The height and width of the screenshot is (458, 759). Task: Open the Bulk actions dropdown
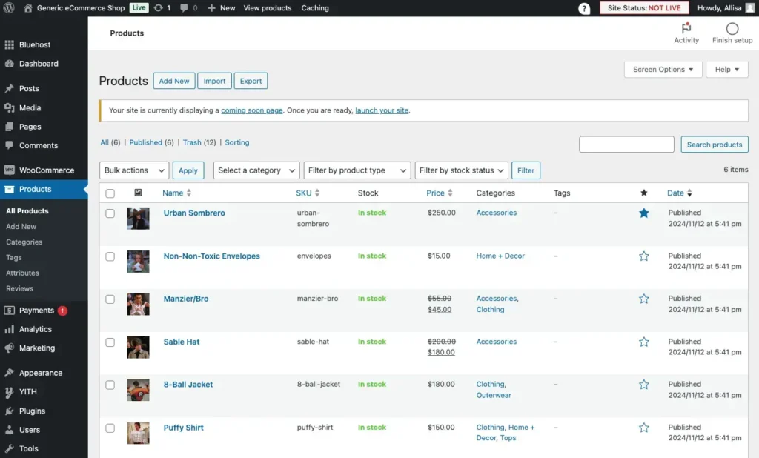133,170
